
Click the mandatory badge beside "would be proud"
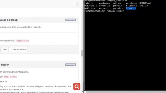[71, 20]
